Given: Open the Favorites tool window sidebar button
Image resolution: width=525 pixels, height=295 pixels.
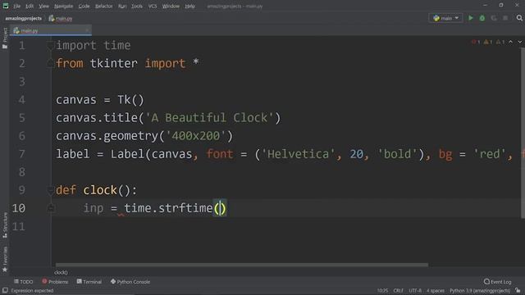Looking at the screenshot, I should (x=5, y=259).
